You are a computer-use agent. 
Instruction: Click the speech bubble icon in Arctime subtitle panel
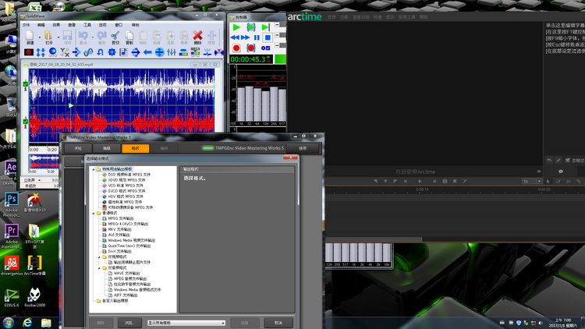tap(560, 172)
